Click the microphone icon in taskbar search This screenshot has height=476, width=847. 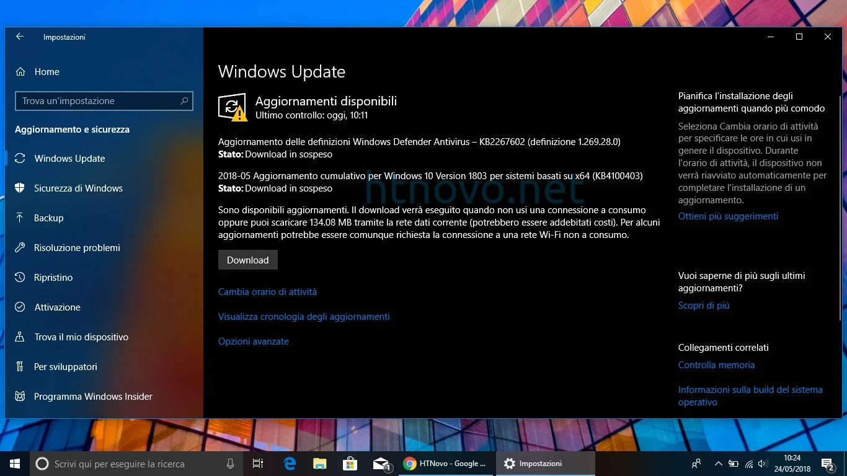tap(231, 464)
